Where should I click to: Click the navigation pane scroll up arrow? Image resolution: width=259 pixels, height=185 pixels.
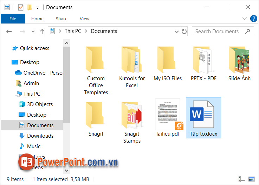(x=66, y=43)
